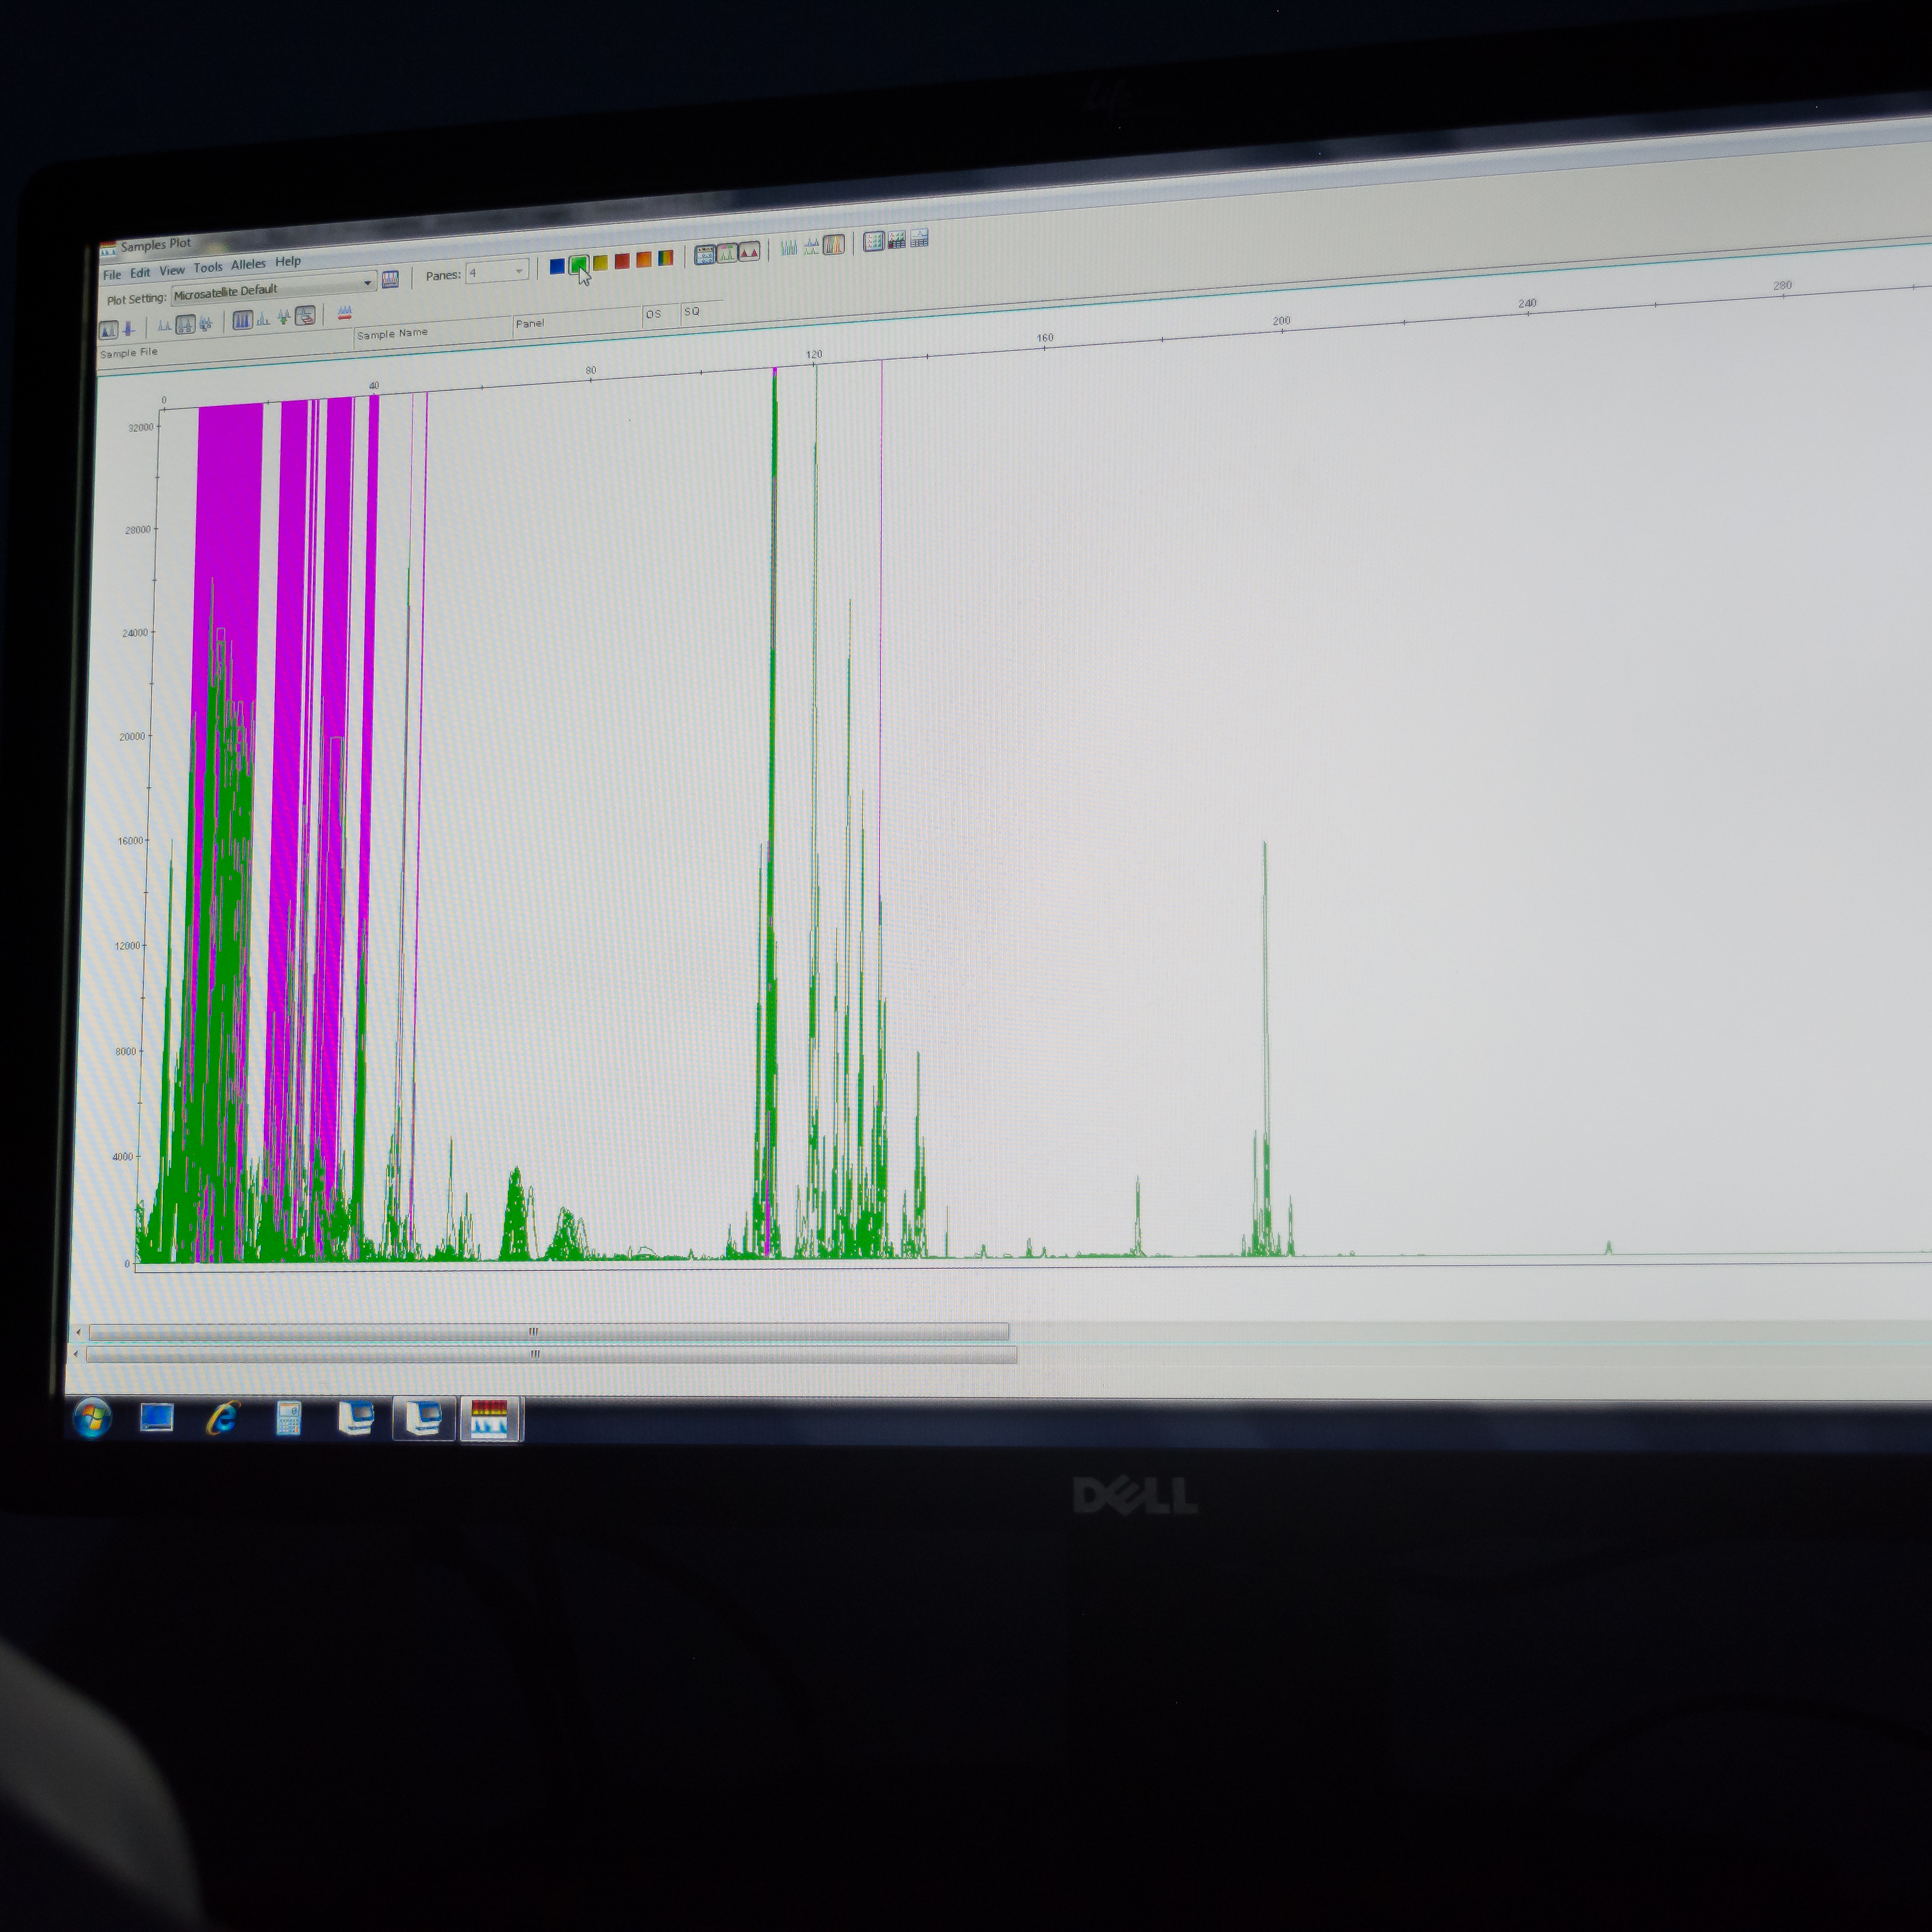Switch to the Samples Plot taskbar icon
This screenshot has width=1932, height=1932.
coord(489,1419)
